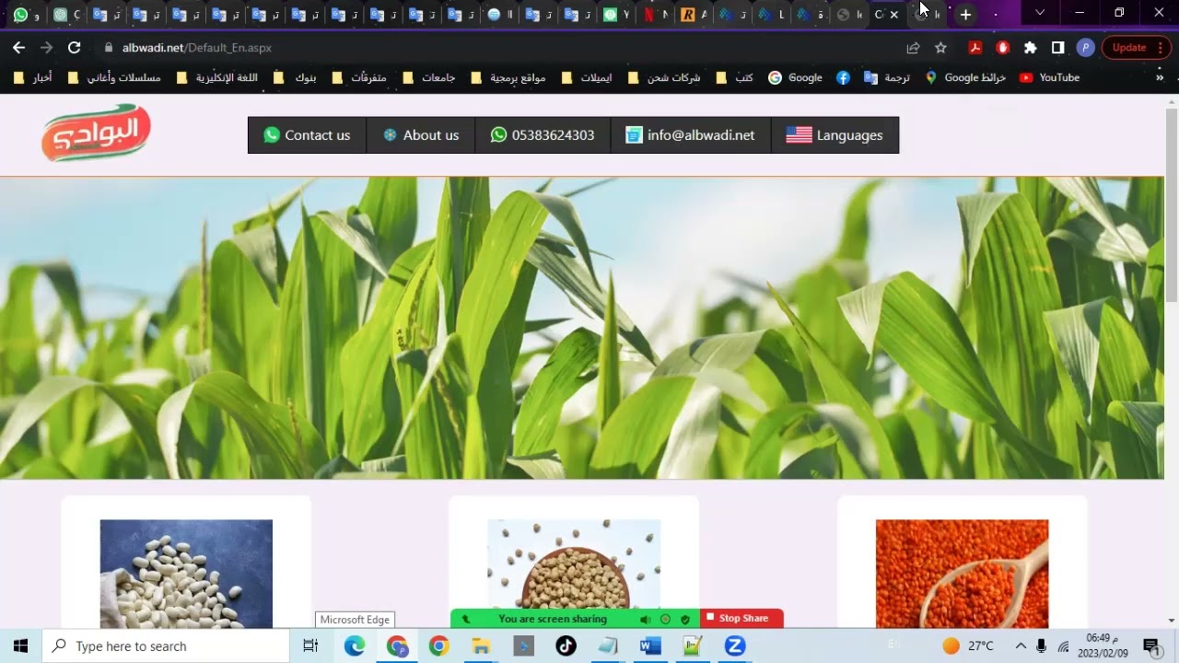
Task: Open File Explorer from the taskbar
Action: click(481, 646)
